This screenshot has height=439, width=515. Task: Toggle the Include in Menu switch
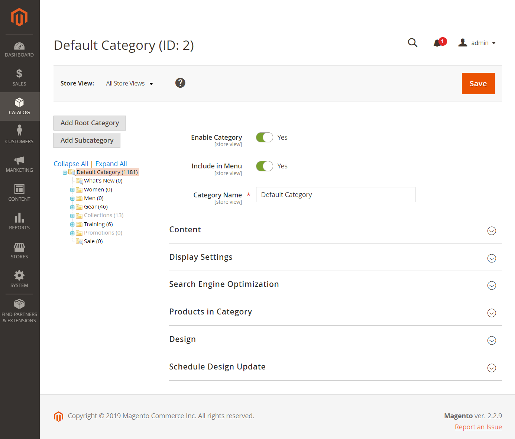265,166
